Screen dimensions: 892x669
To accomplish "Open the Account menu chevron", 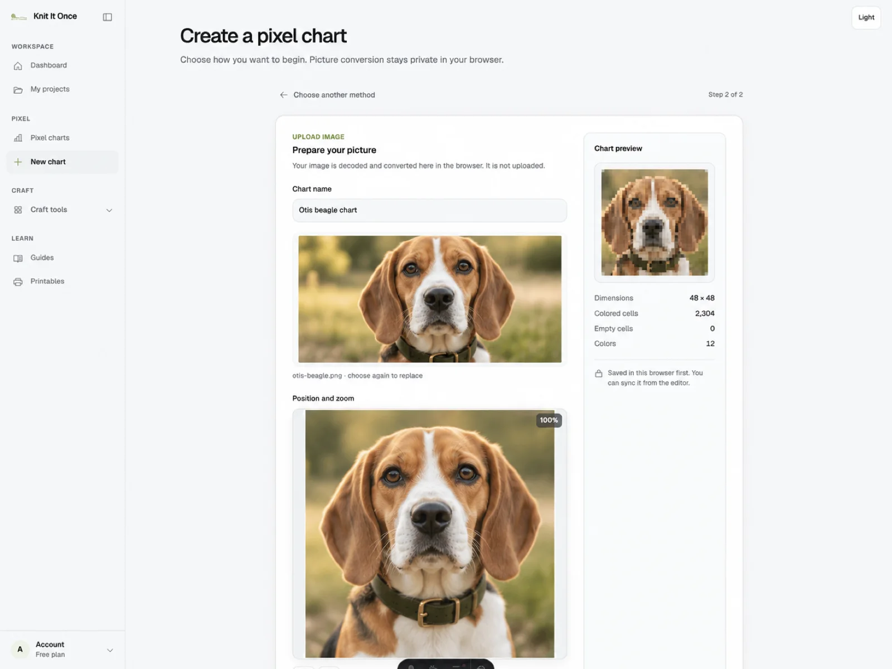I will (110, 650).
